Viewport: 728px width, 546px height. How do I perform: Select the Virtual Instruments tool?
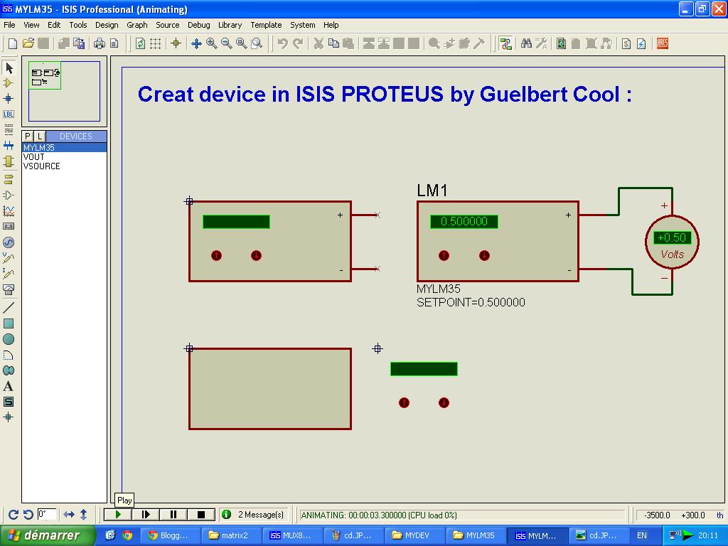9,289
